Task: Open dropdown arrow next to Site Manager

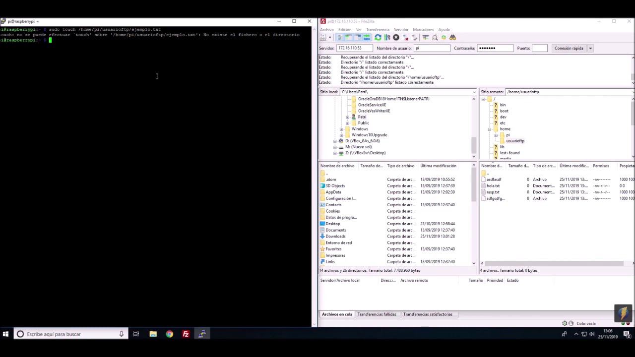Action: coord(330,37)
